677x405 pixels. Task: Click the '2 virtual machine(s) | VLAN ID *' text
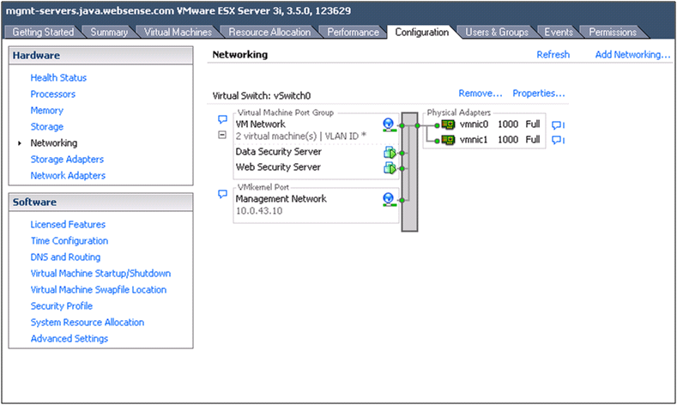click(x=301, y=136)
